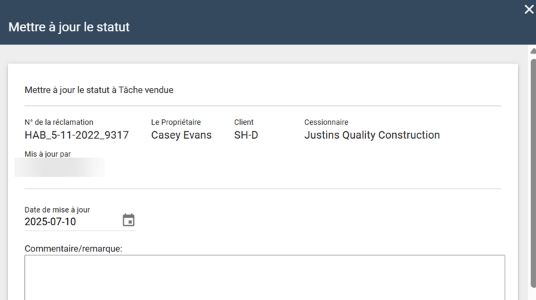The width and height of the screenshot is (536, 300).
Task: Click the Le Propriétaire label
Action: pyautogui.click(x=176, y=123)
